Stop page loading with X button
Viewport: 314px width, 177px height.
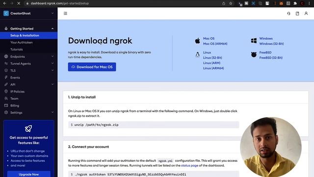click(19, 3)
